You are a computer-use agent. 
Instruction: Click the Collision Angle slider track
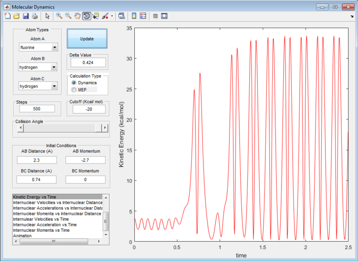click(x=60, y=128)
